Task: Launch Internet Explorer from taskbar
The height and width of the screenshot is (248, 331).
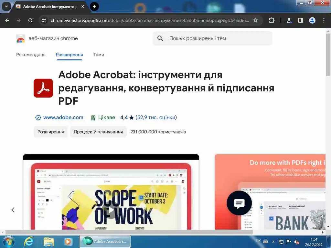Action: coord(28,242)
